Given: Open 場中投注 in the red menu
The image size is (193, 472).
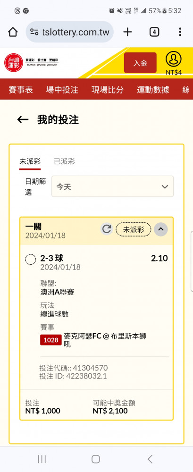Looking at the screenshot, I should click(62, 89).
